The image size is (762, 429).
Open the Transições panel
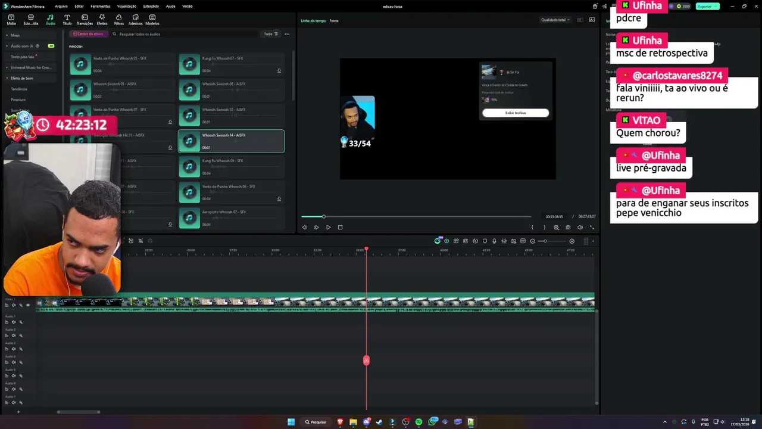coord(85,20)
